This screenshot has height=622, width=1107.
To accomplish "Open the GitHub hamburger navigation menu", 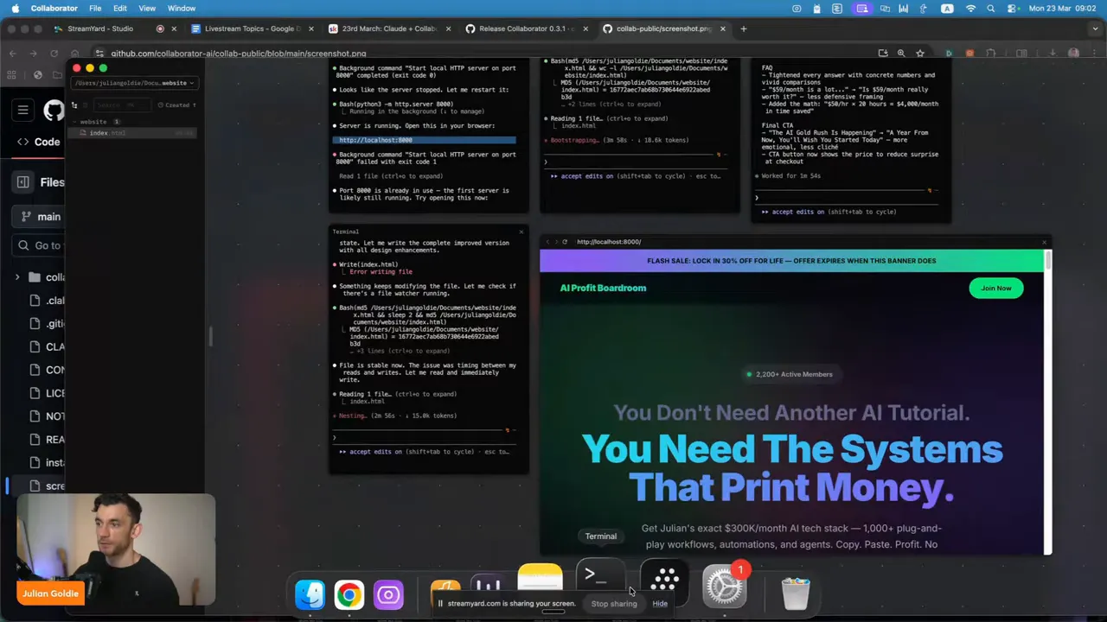I will (23, 111).
